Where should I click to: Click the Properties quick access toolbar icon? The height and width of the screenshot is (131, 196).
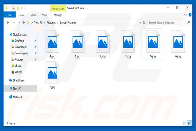pos(13,8)
